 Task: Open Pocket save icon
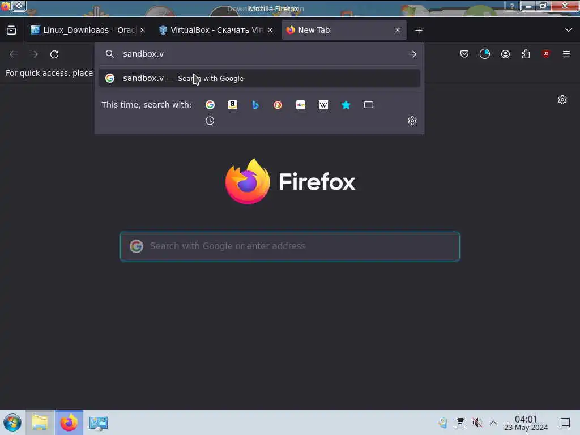pos(464,54)
